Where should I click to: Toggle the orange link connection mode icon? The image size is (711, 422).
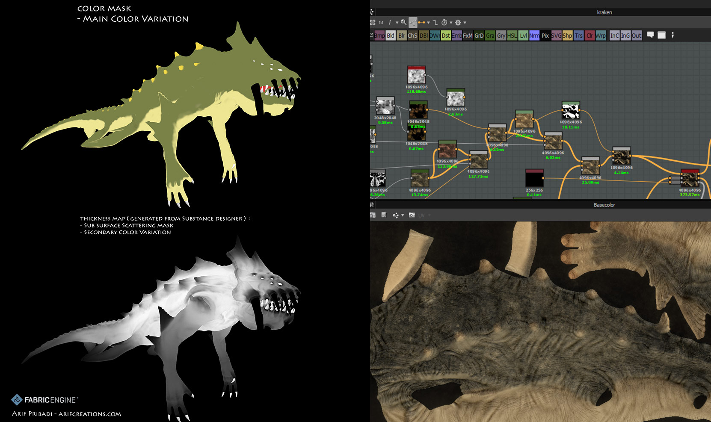click(x=422, y=22)
